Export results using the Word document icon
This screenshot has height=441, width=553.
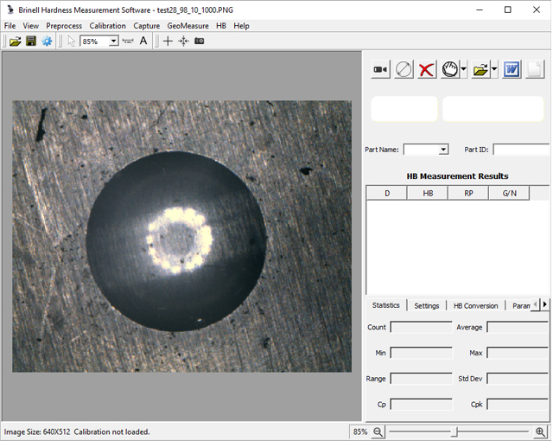tap(512, 70)
